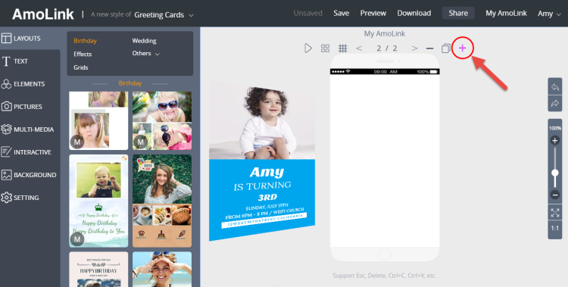Image resolution: width=568 pixels, height=287 pixels.
Task: Fit canvas to screen icon
Action: pyautogui.click(x=555, y=213)
